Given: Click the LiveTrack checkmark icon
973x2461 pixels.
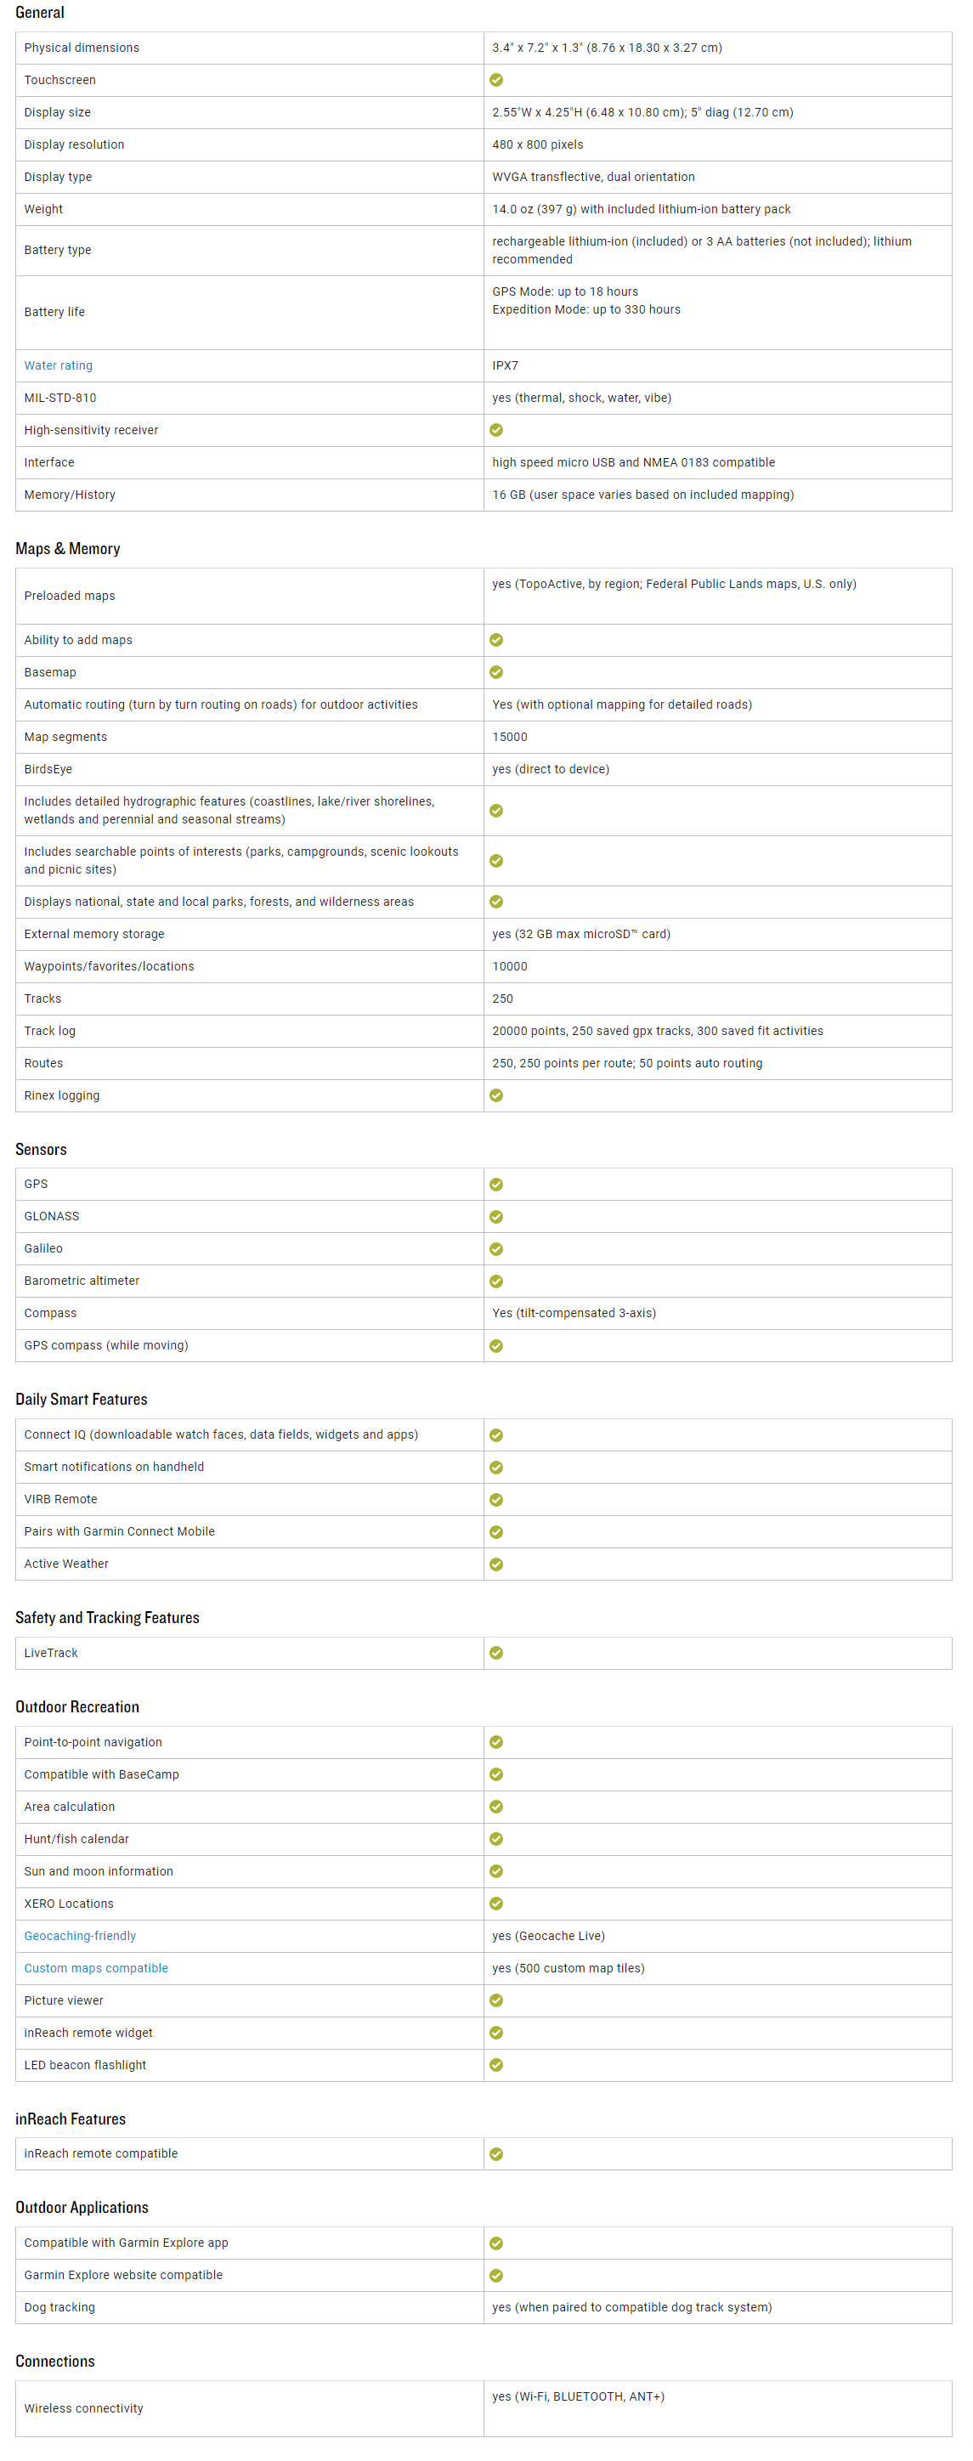Looking at the screenshot, I should click(x=496, y=1654).
